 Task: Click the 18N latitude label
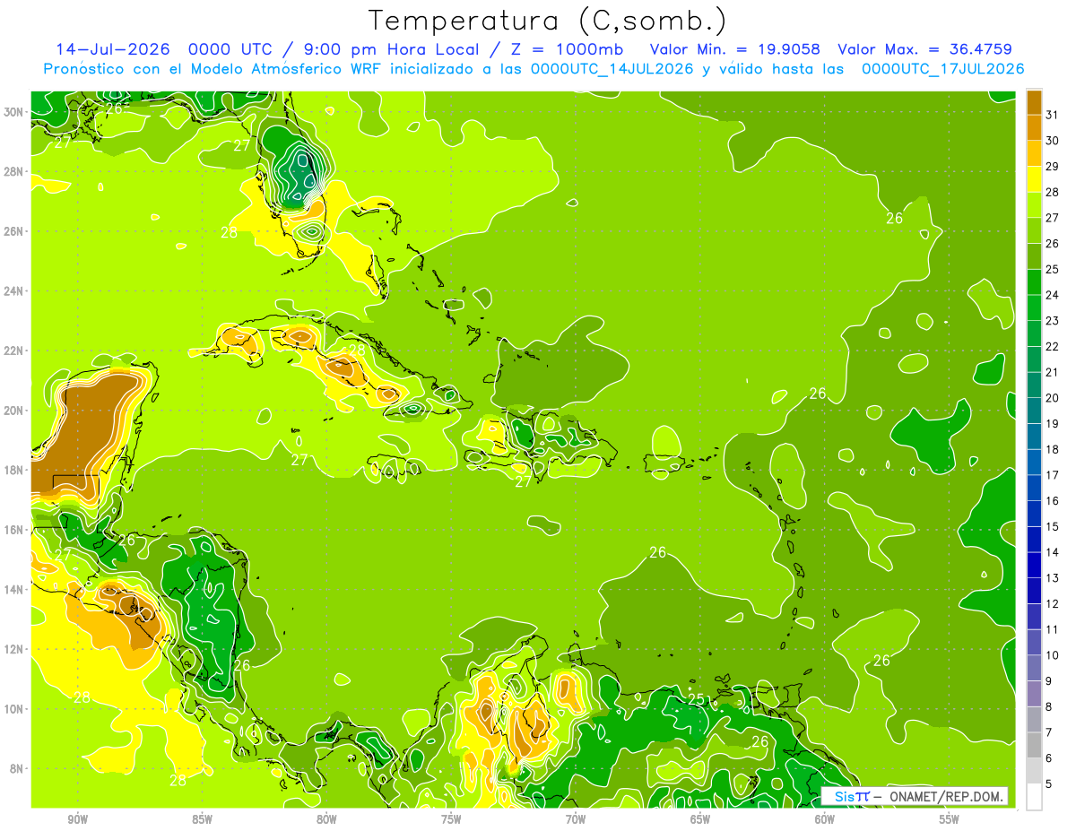click(x=15, y=470)
